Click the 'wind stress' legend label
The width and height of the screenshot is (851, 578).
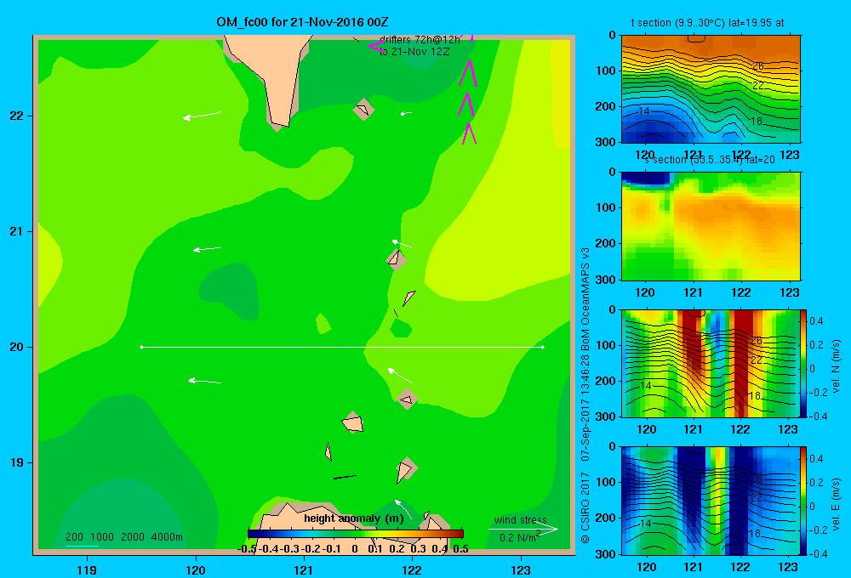(x=521, y=519)
